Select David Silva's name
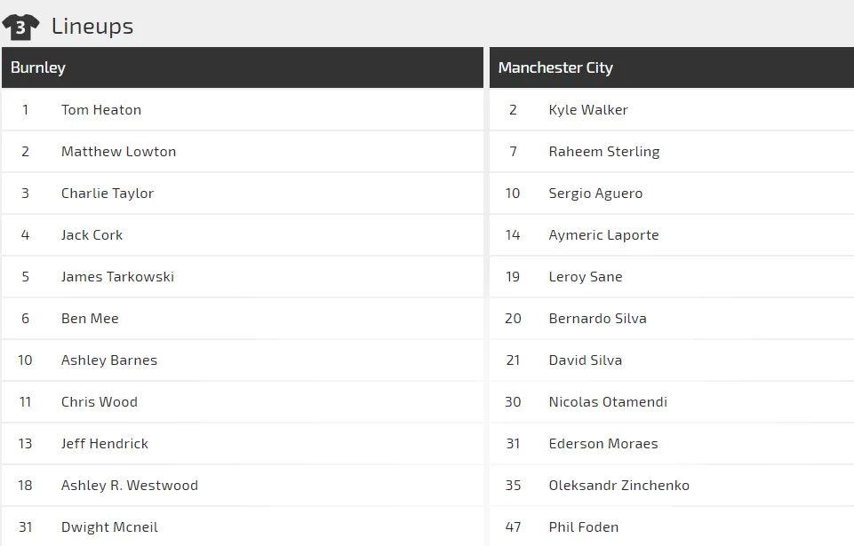 (x=586, y=360)
